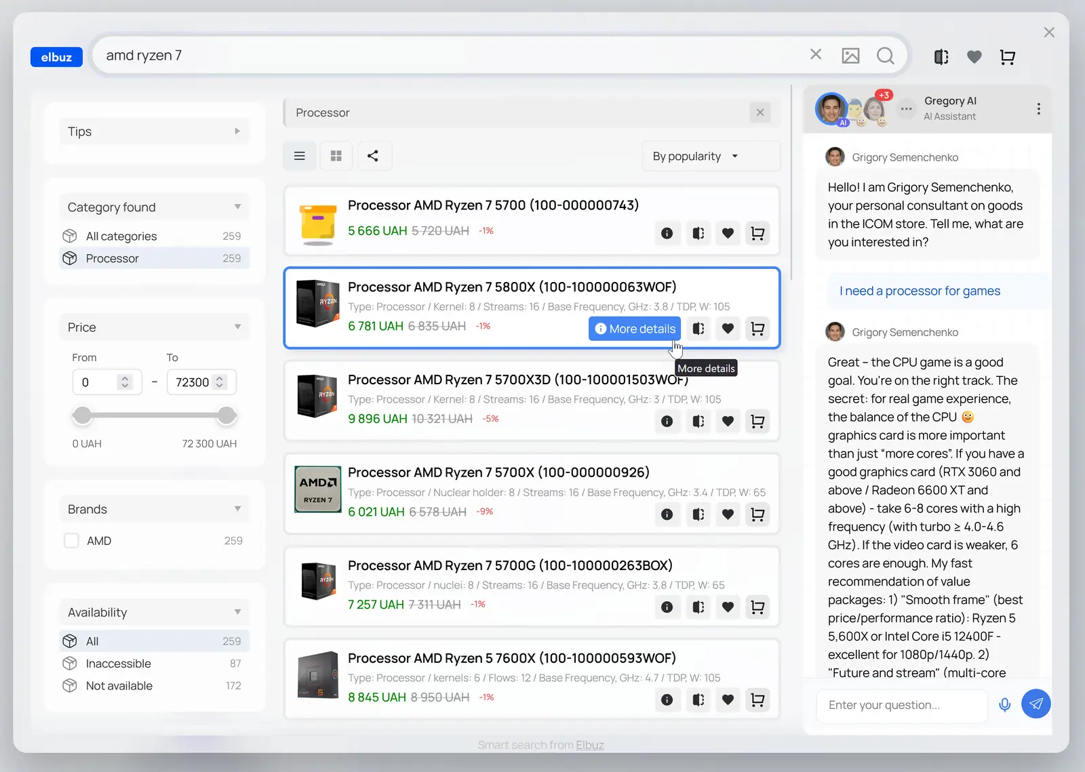Viewport: 1085px width, 772px height.
Task: Collapse the Brands filter section
Action: (155, 509)
